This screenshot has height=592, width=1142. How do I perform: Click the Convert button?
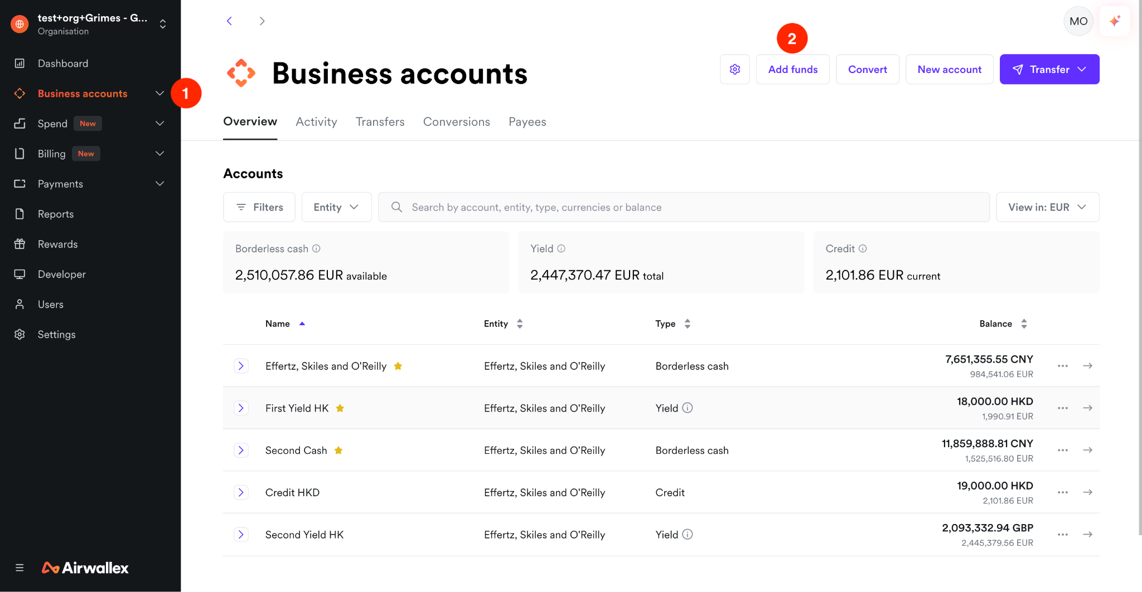click(x=867, y=69)
